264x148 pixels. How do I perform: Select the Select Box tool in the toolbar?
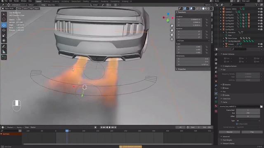[4, 14]
